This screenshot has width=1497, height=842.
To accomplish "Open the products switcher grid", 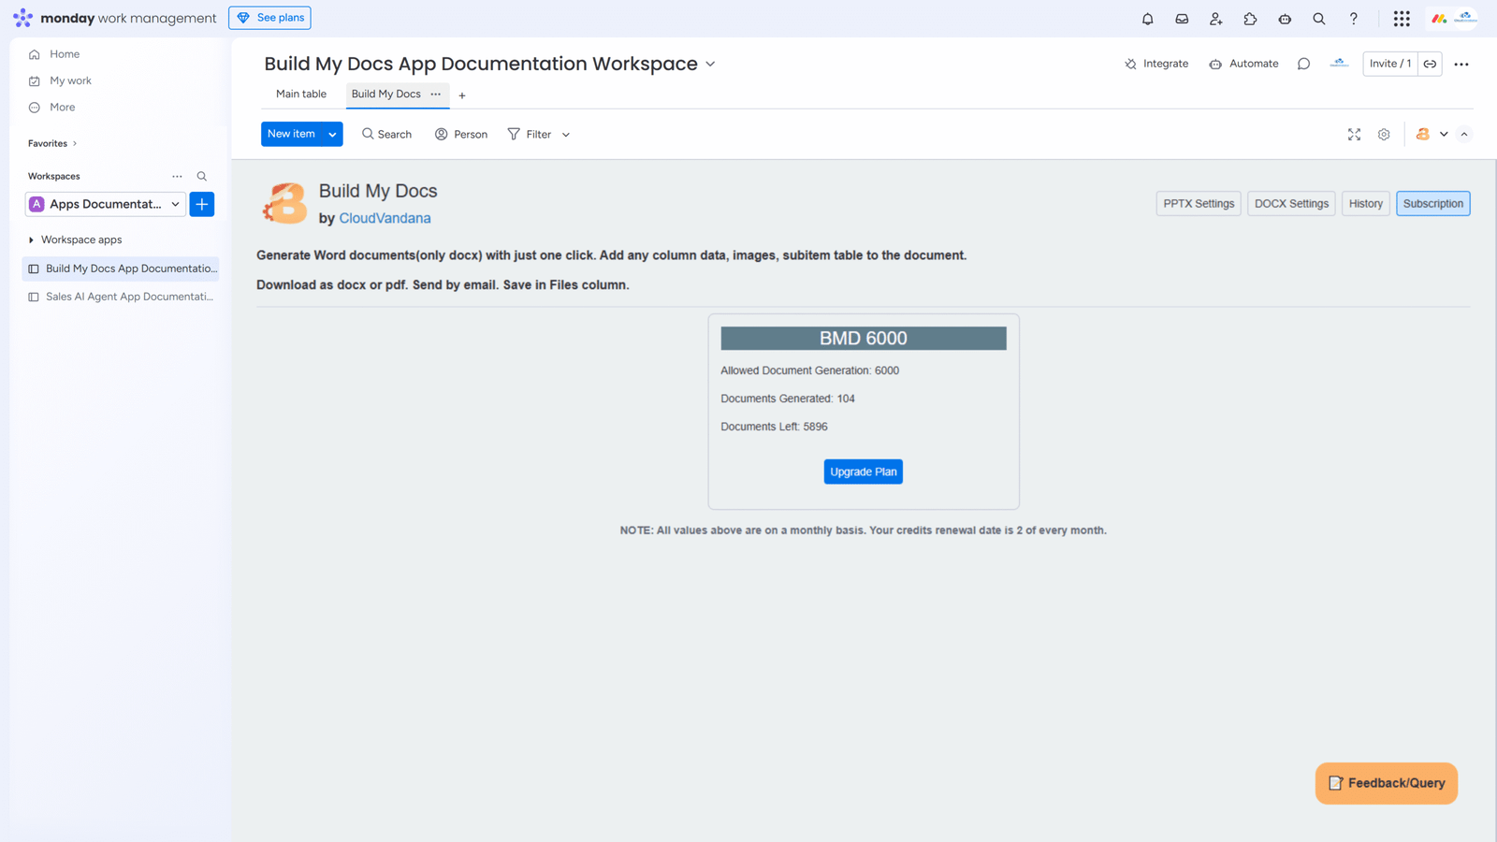I will pos(1401,19).
